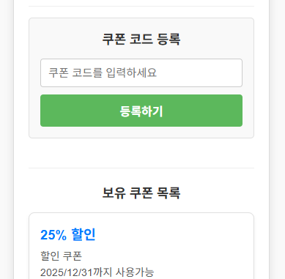The width and height of the screenshot is (285, 279).
Task: Click the divider line above 보유 쿠폰 목록
Action: (141, 168)
